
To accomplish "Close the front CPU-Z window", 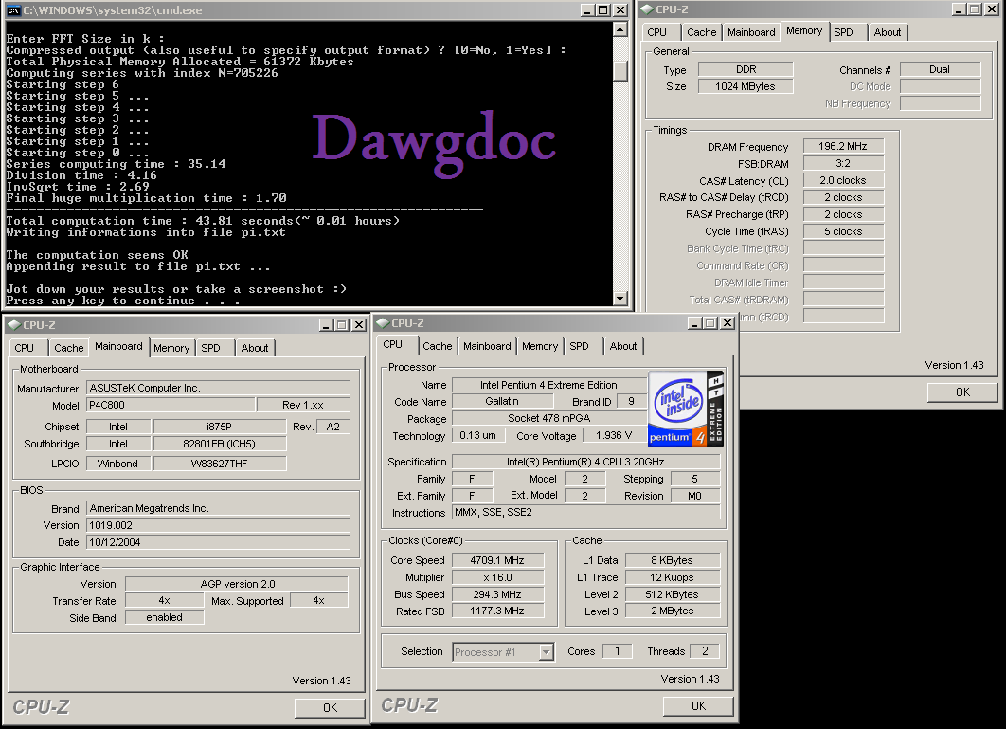I will tap(727, 323).
